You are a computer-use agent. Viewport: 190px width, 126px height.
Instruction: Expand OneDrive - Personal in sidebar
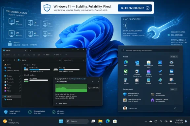tap(3, 71)
